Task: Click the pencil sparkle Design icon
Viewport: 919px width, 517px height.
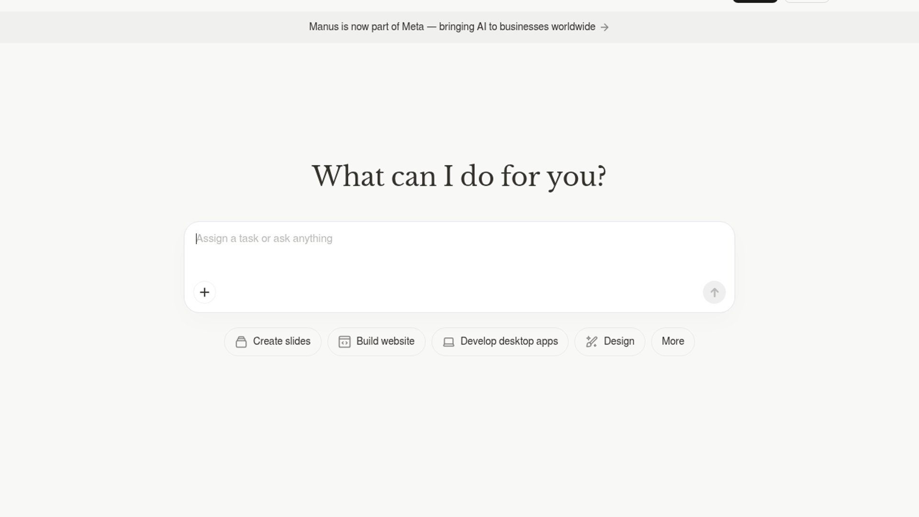Action: (592, 342)
